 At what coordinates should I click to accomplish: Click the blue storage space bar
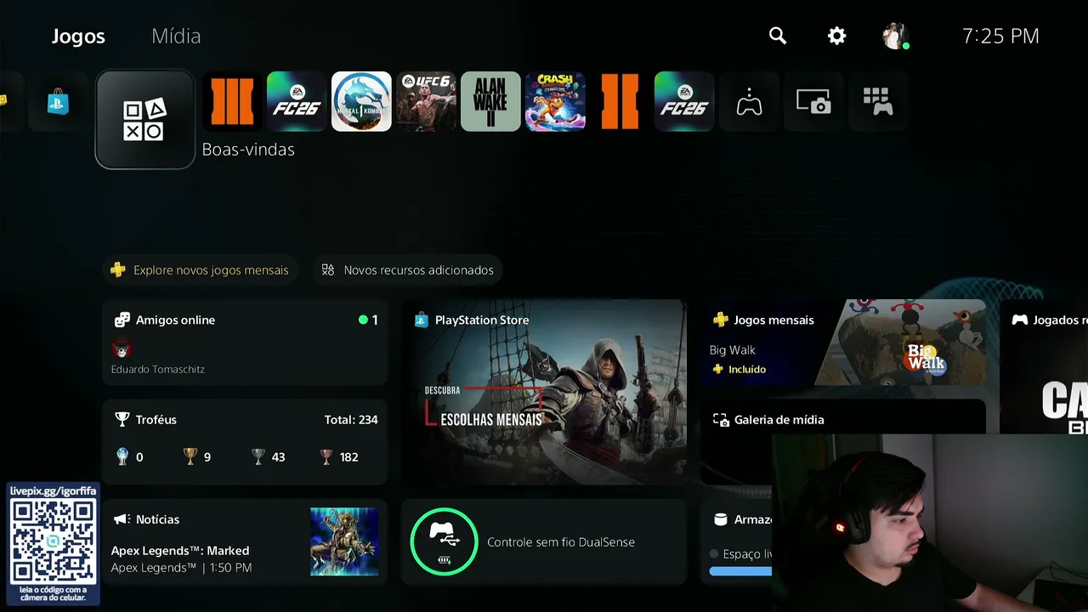(x=740, y=571)
